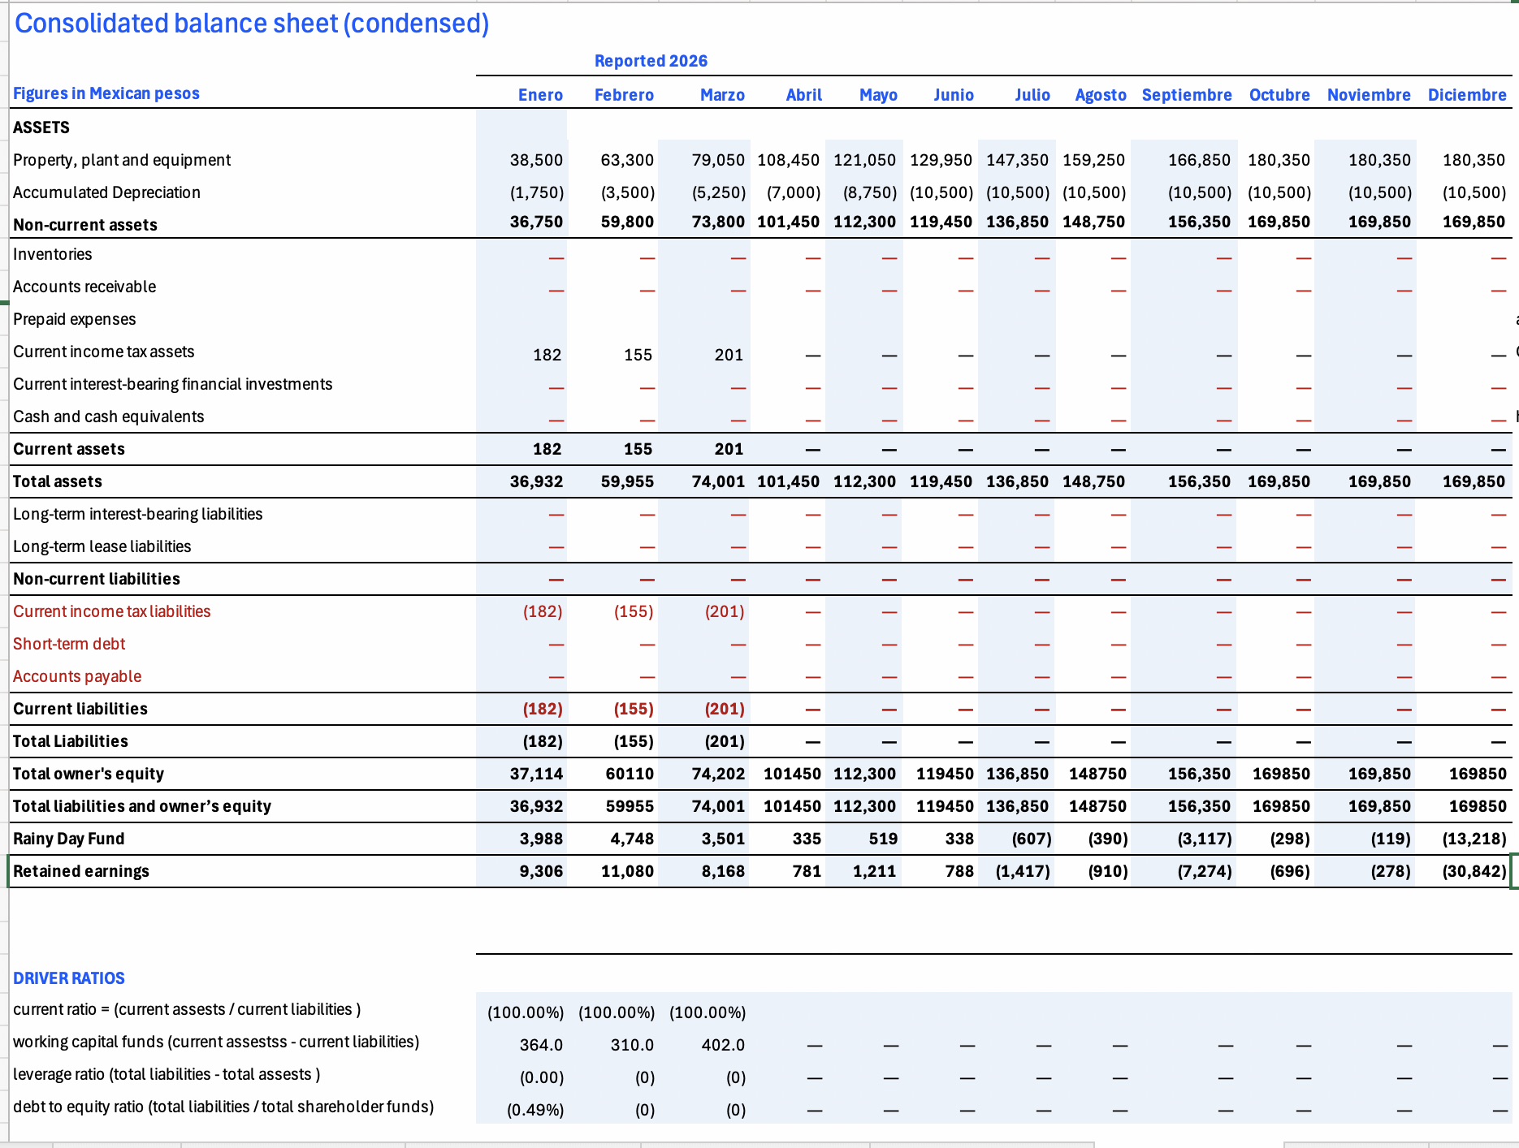The image size is (1519, 1148).
Task: Select the 'Total assets' row label
Action: [58, 481]
